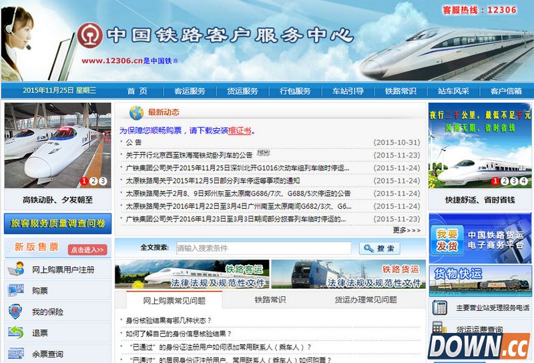Select the 购票 ticket icon in the sidebar
Image resolution: width=534 pixels, height=363 pixels.
click(15, 290)
